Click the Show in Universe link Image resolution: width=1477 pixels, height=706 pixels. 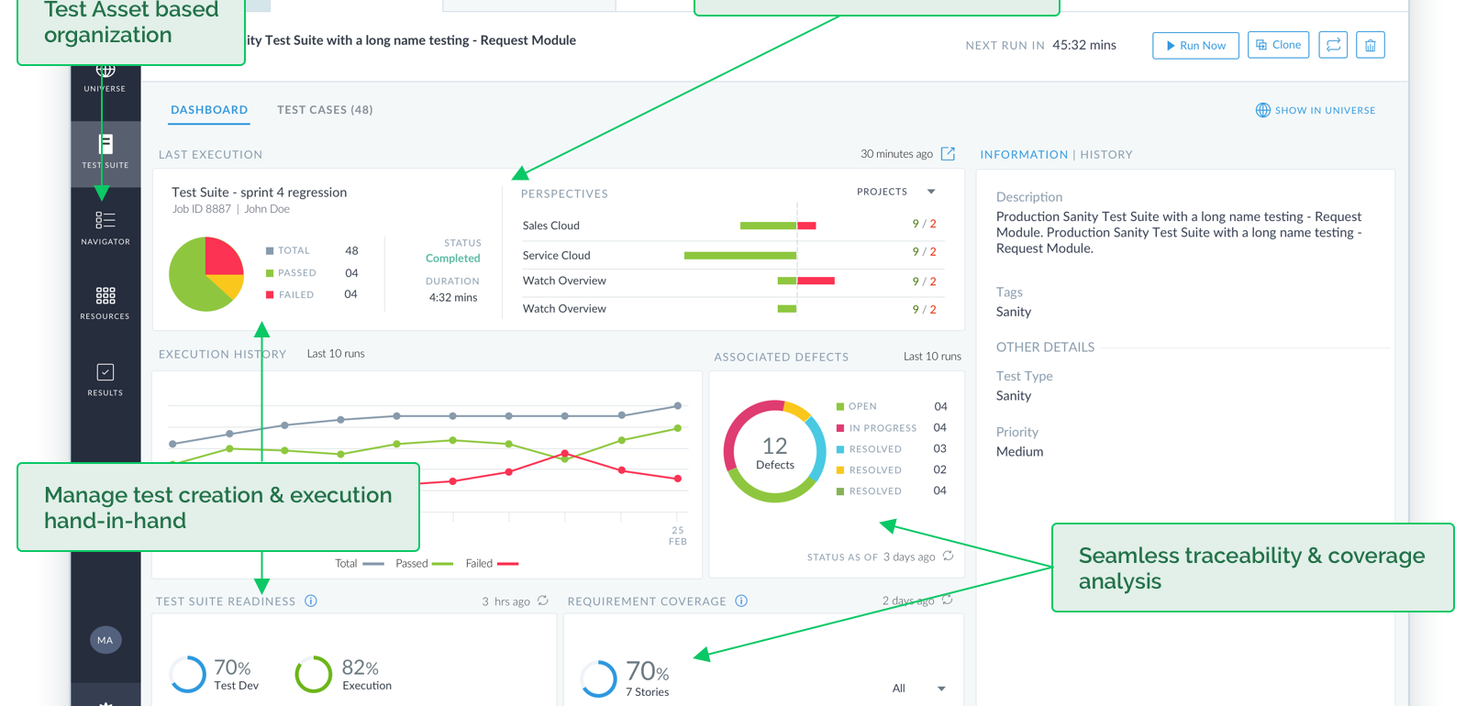[x=1316, y=110]
